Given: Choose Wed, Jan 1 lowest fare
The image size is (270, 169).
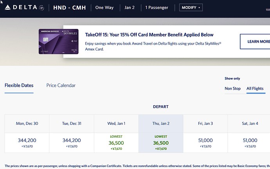Looking at the screenshot, I should click(x=116, y=143).
